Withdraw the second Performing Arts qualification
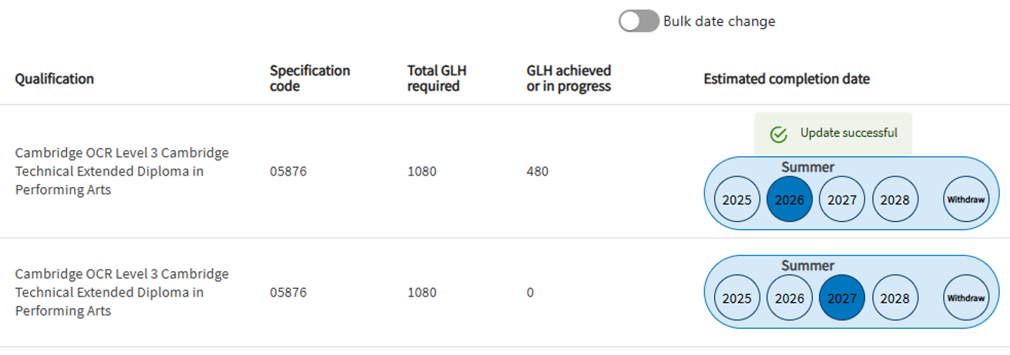The height and width of the screenshot is (355, 1010). [966, 298]
